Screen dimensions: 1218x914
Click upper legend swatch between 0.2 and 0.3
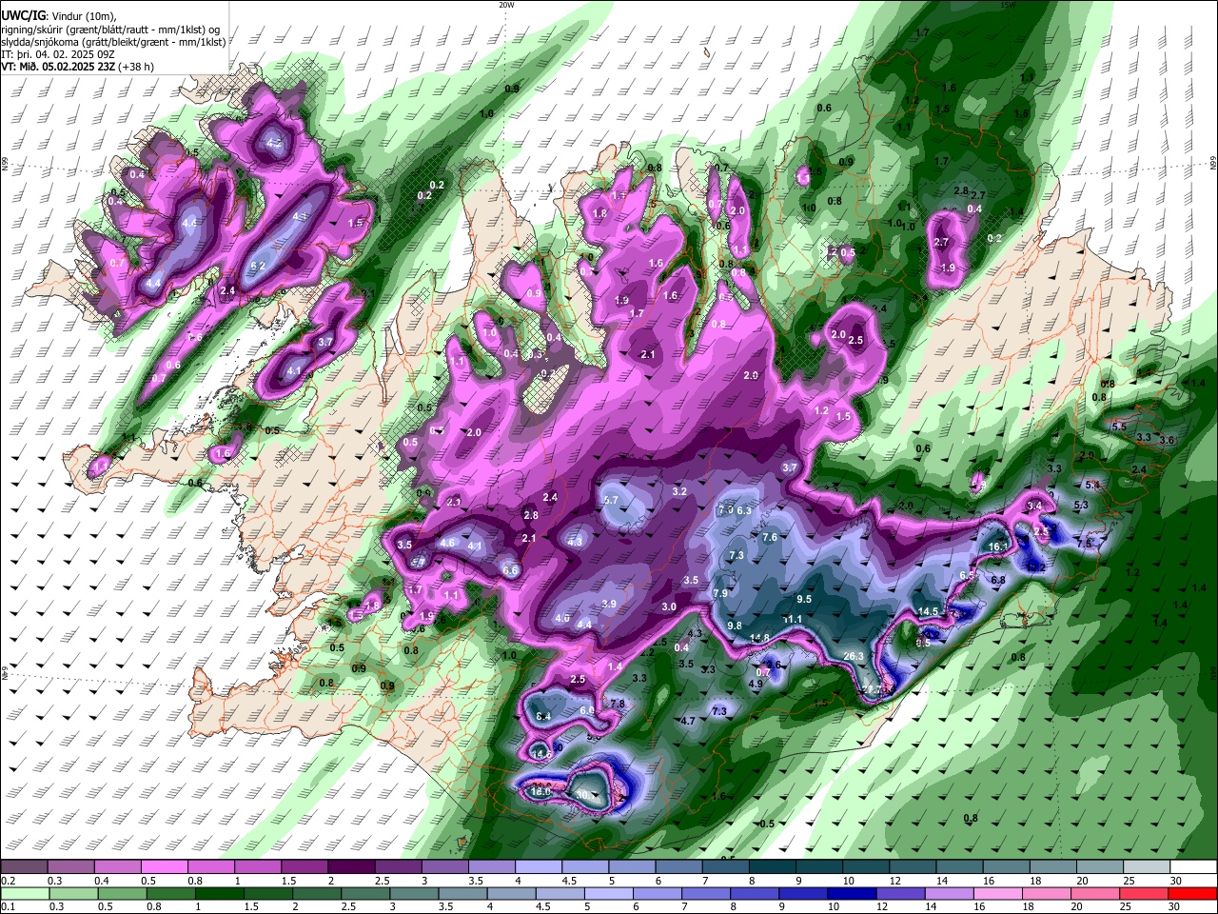tap(24, 866)
